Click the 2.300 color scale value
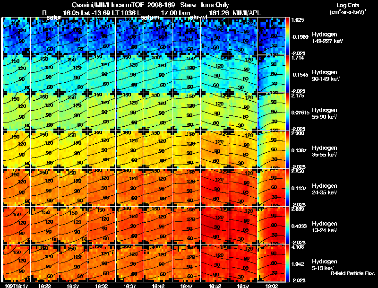Screen dimensions: 378x288 point(298,133)
